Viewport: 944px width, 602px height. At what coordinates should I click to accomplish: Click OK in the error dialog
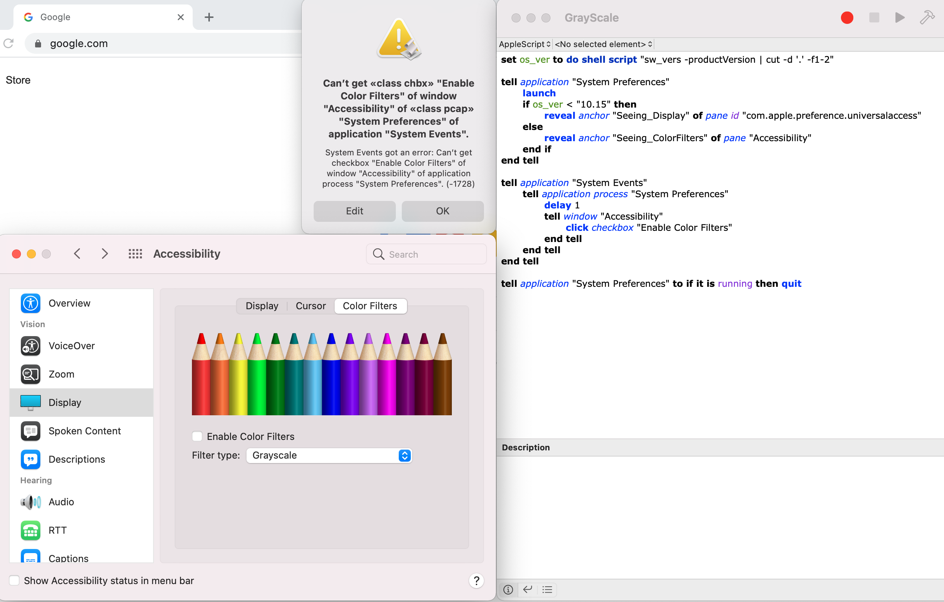pyautogui.click(x=442, y=211)
